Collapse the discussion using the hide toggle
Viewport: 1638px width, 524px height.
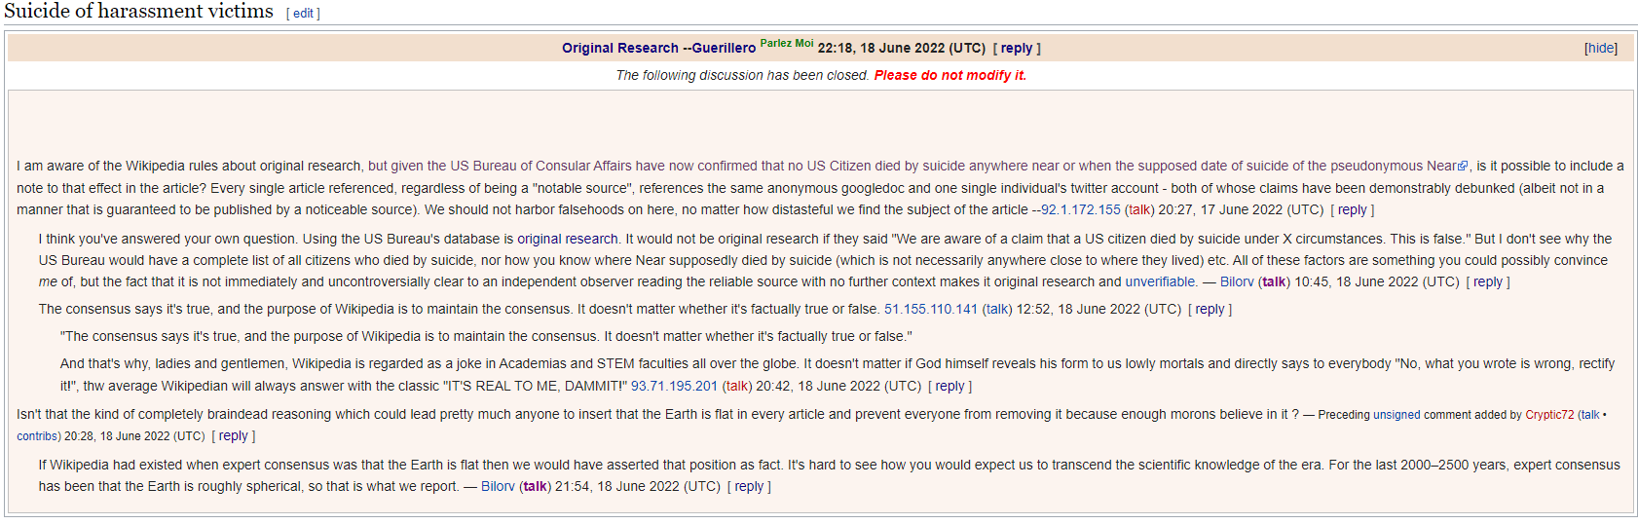[x=1601, y=48]
